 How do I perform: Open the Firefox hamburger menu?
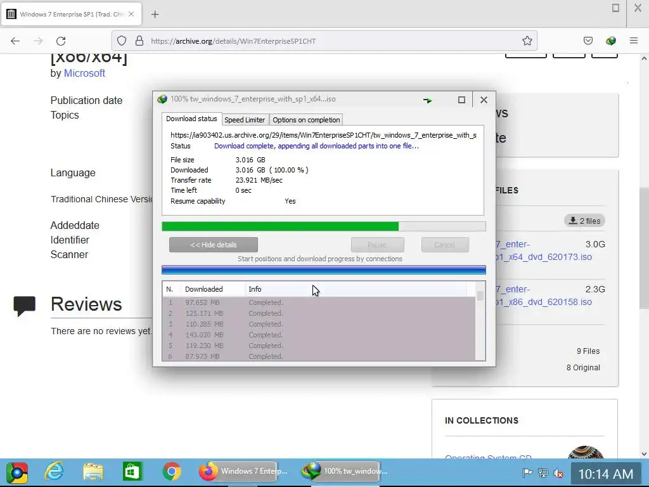coord(634,41)
